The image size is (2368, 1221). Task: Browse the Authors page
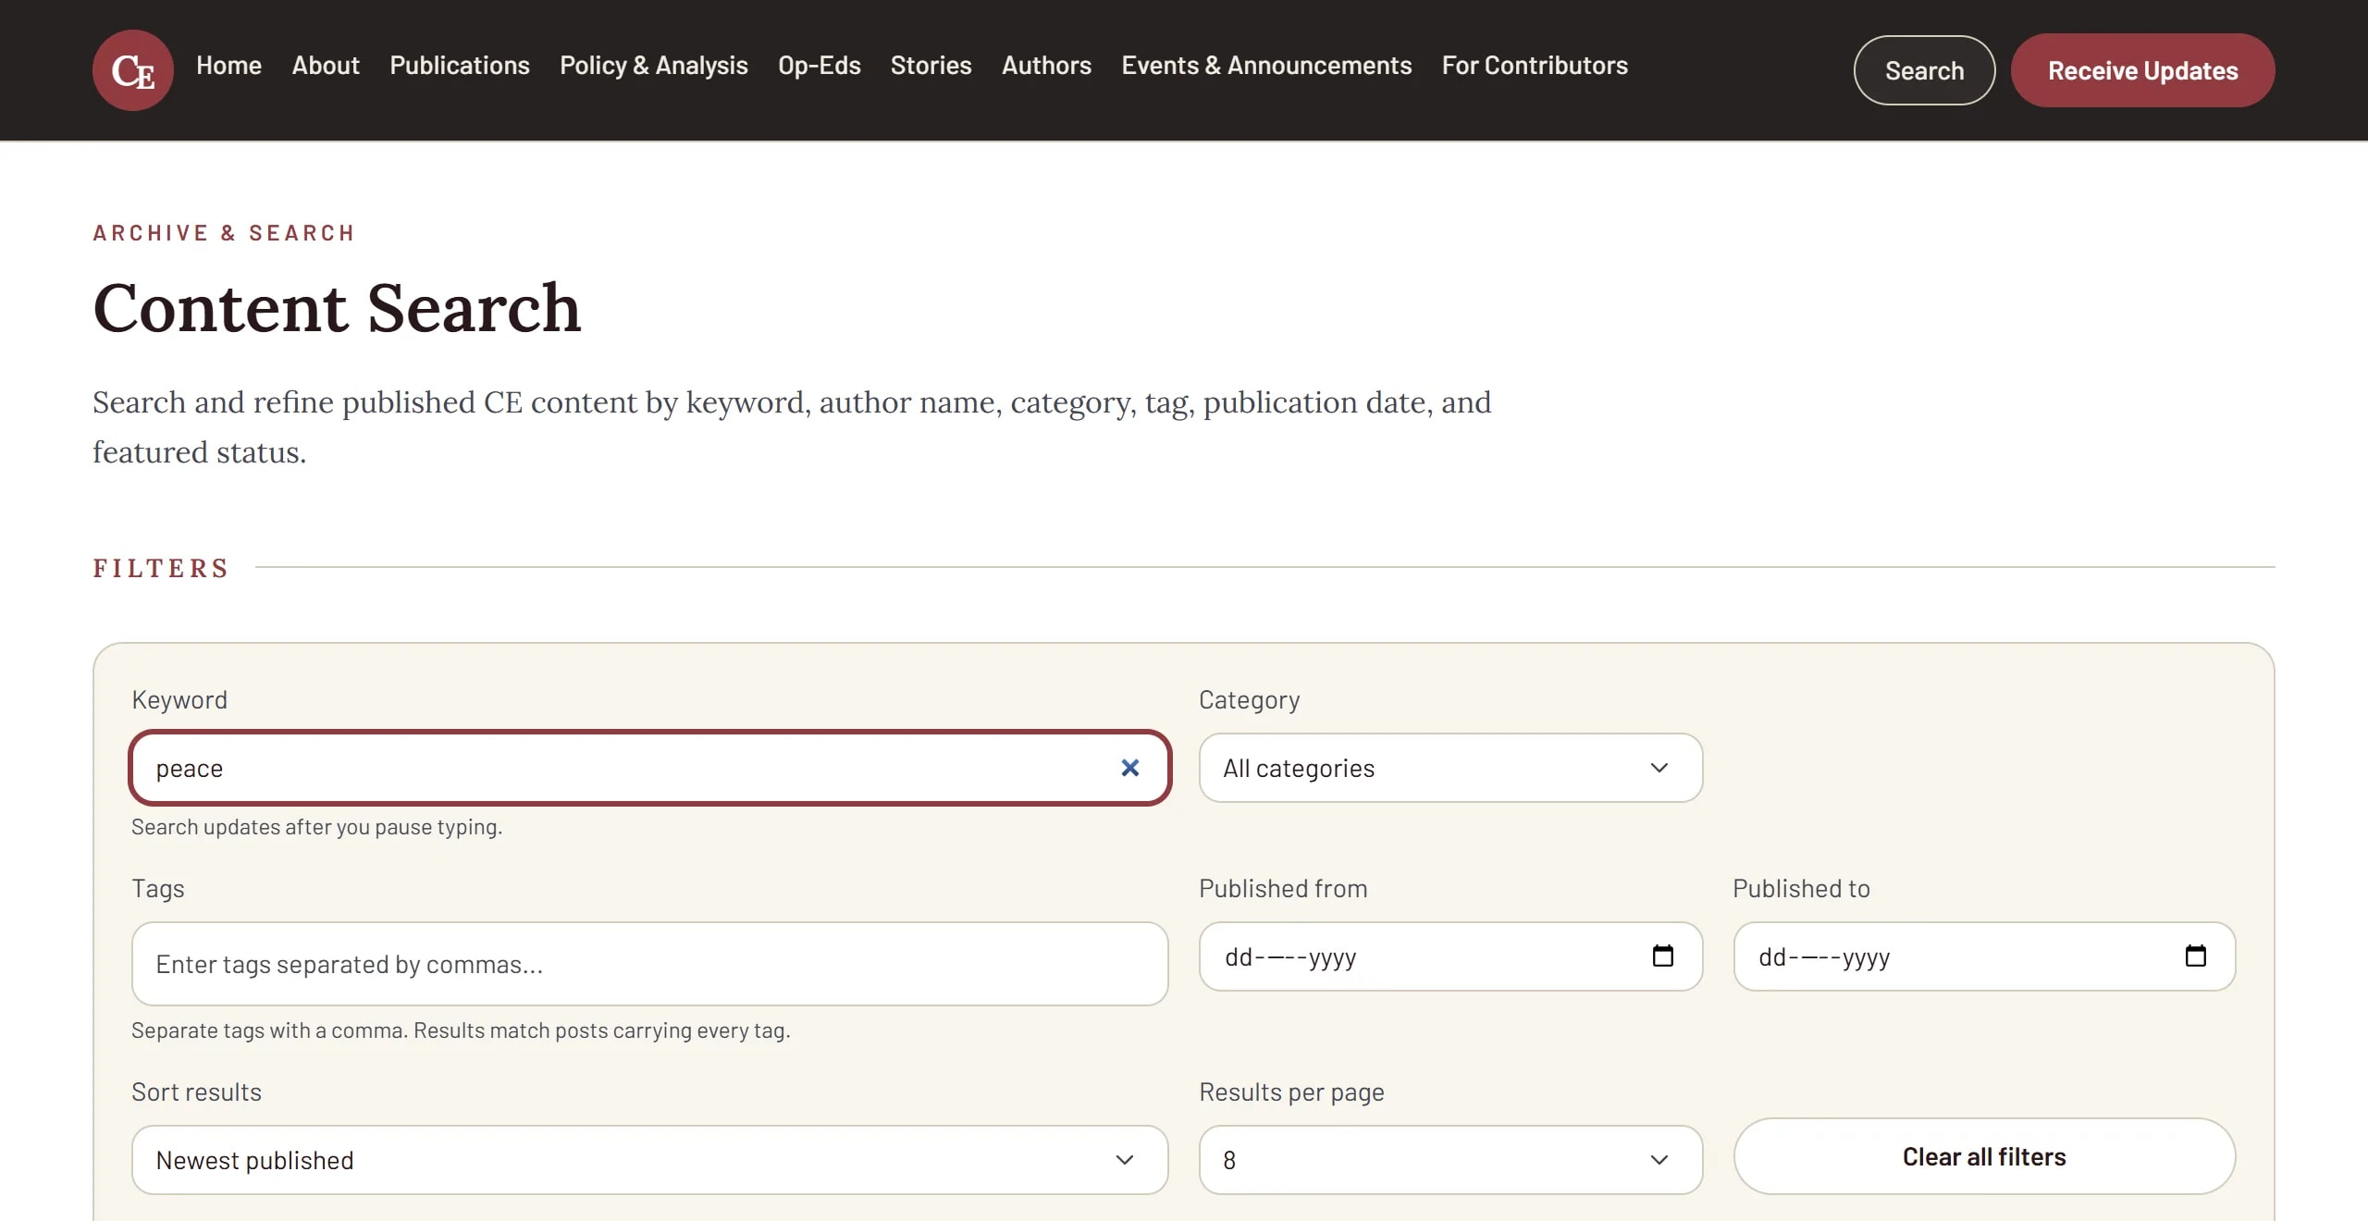(x=1047, y=66)
